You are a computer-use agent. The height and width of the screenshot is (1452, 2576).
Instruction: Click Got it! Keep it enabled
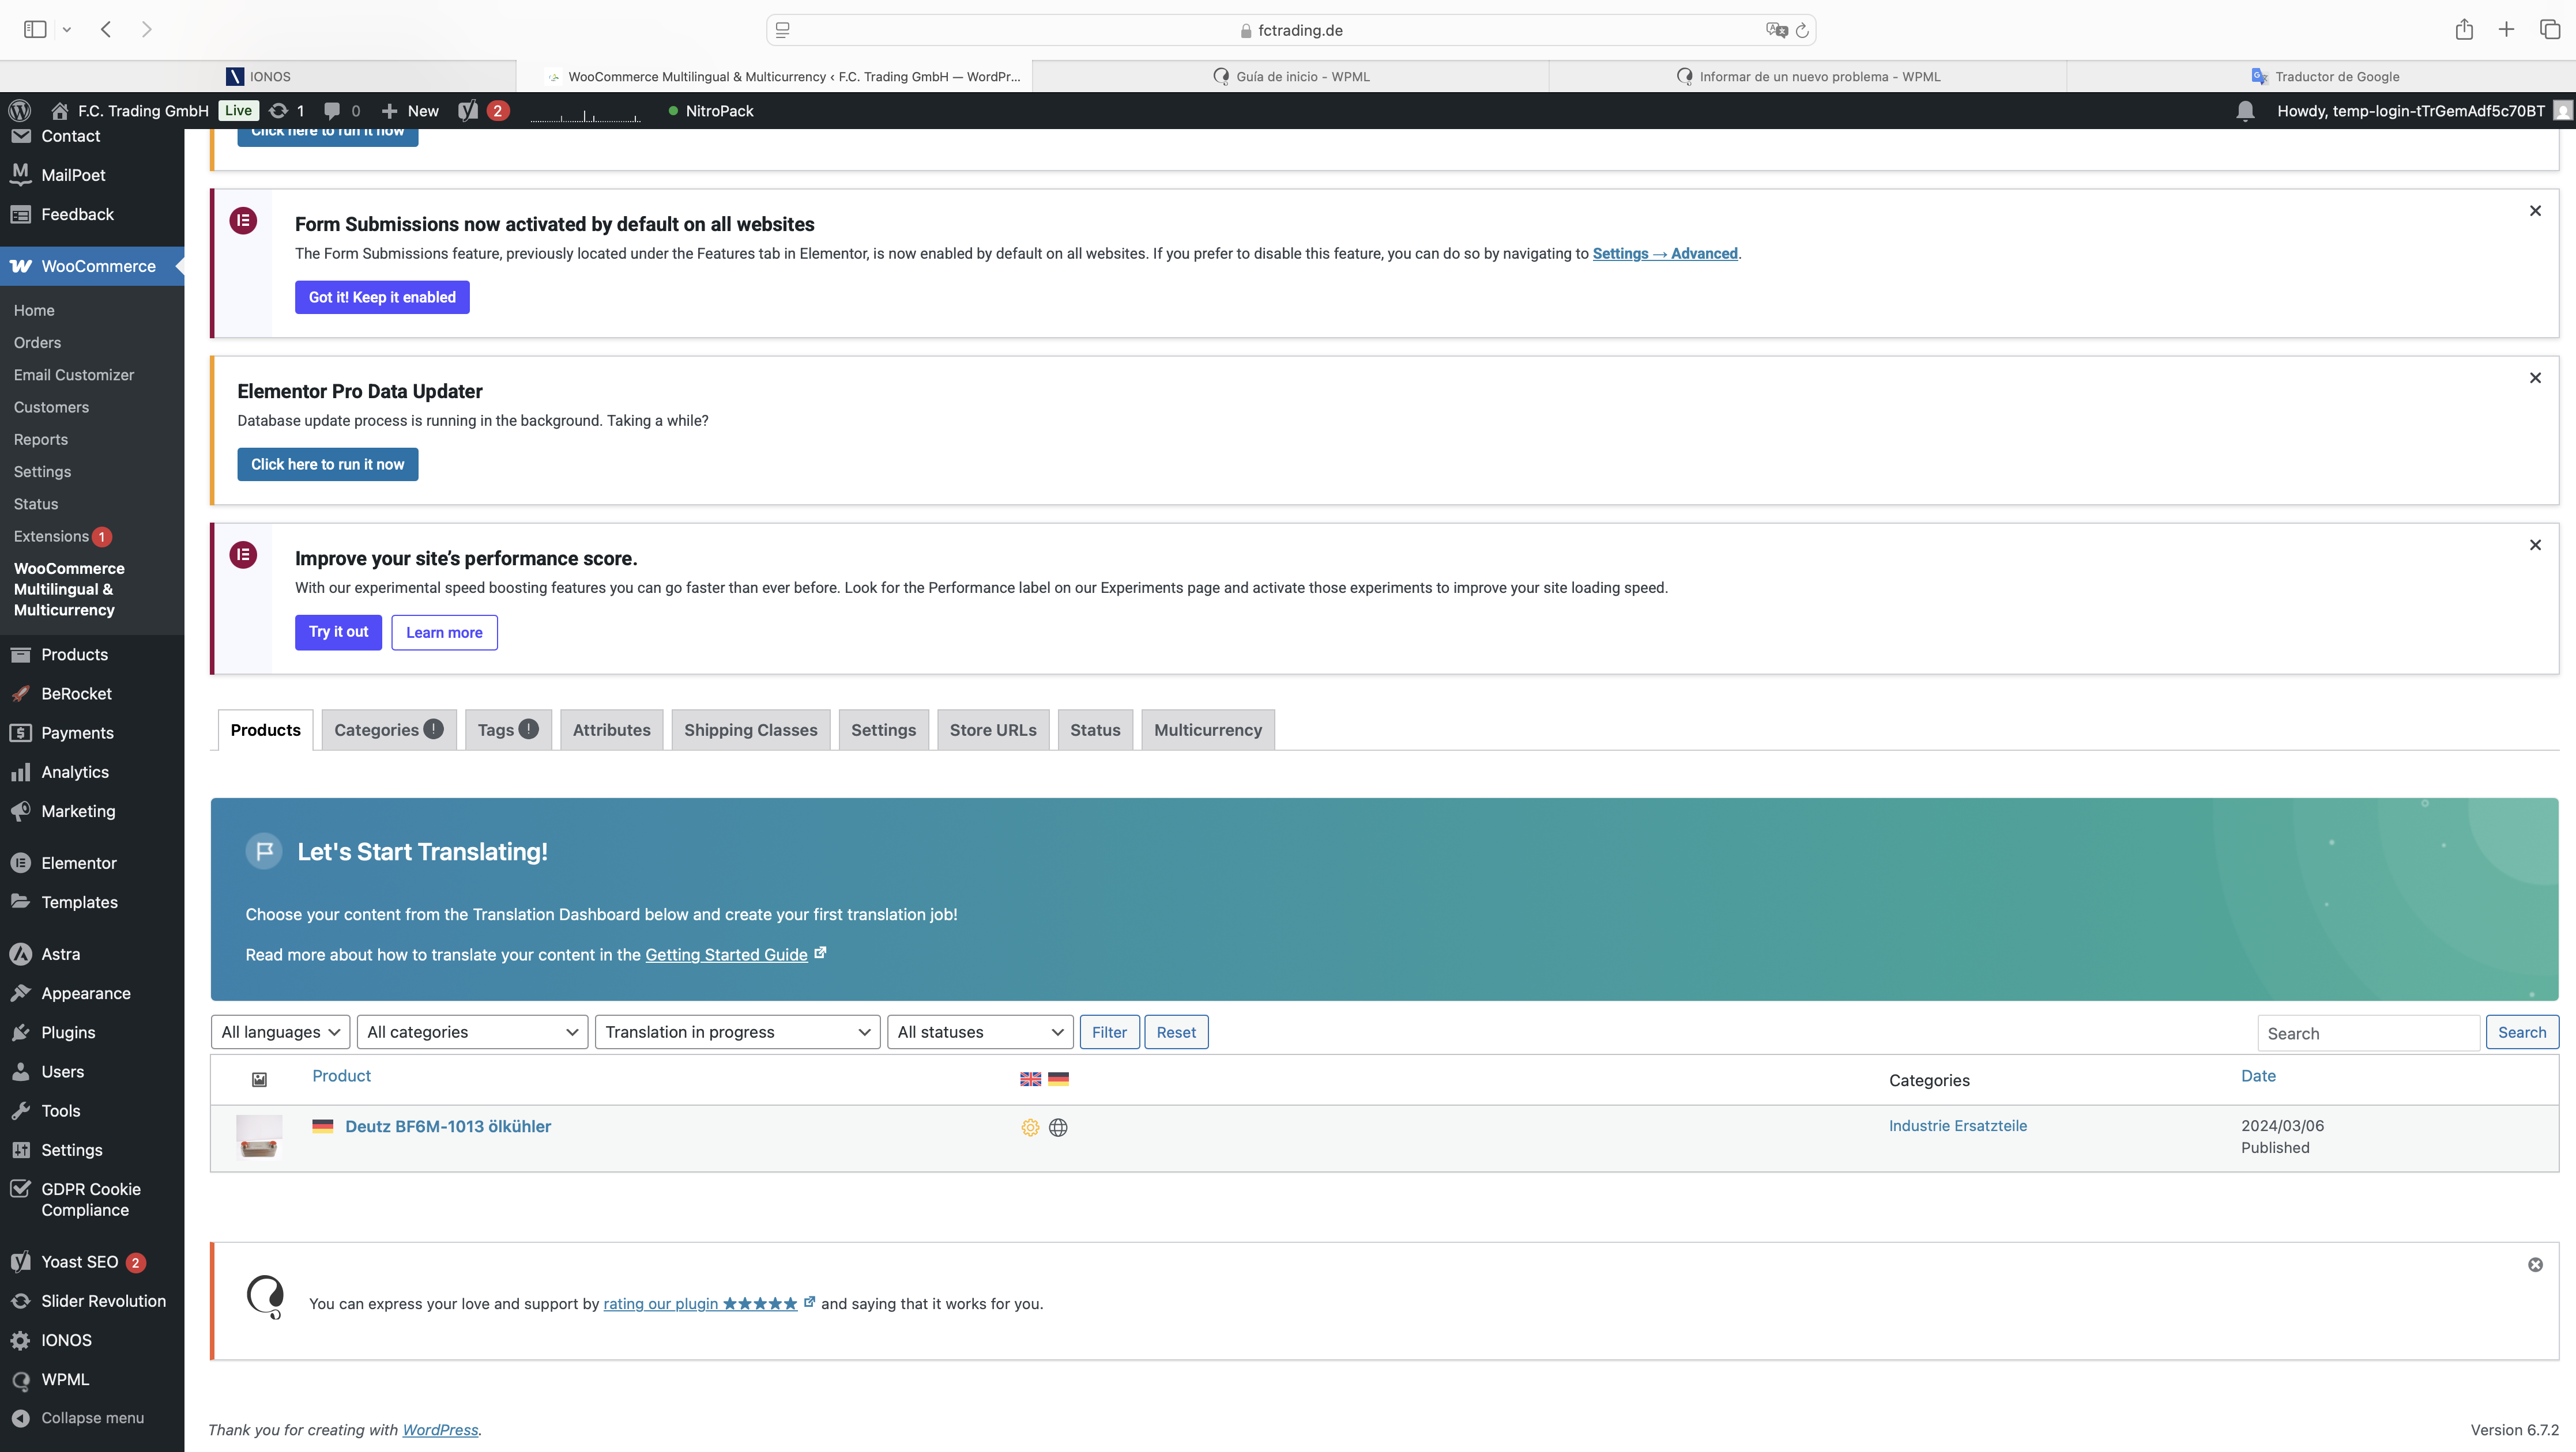coord(382,297)
